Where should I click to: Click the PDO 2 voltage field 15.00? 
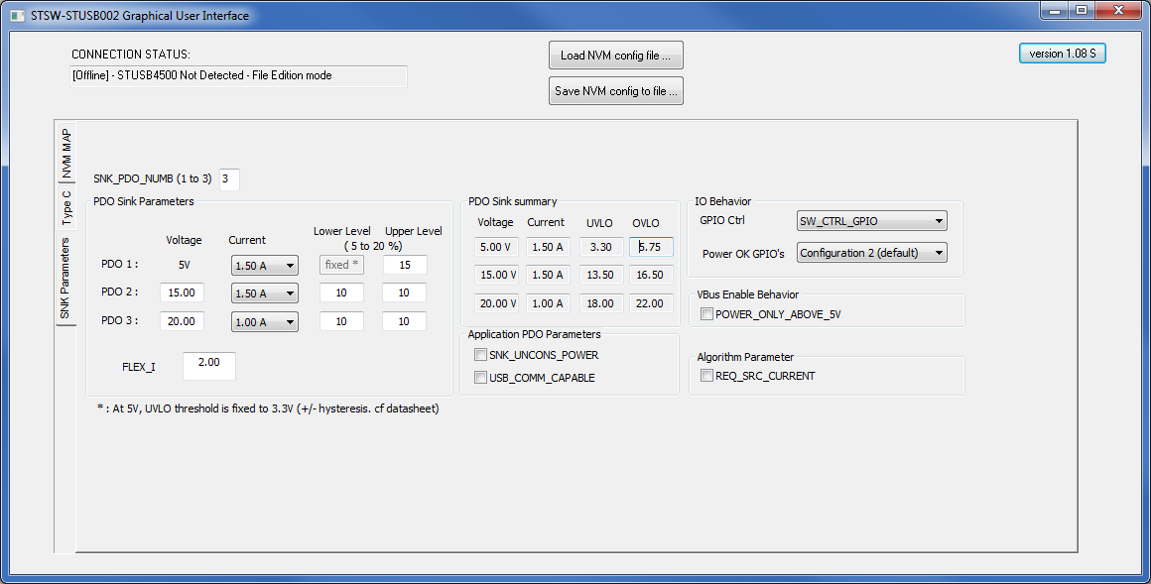coord(182,292)
